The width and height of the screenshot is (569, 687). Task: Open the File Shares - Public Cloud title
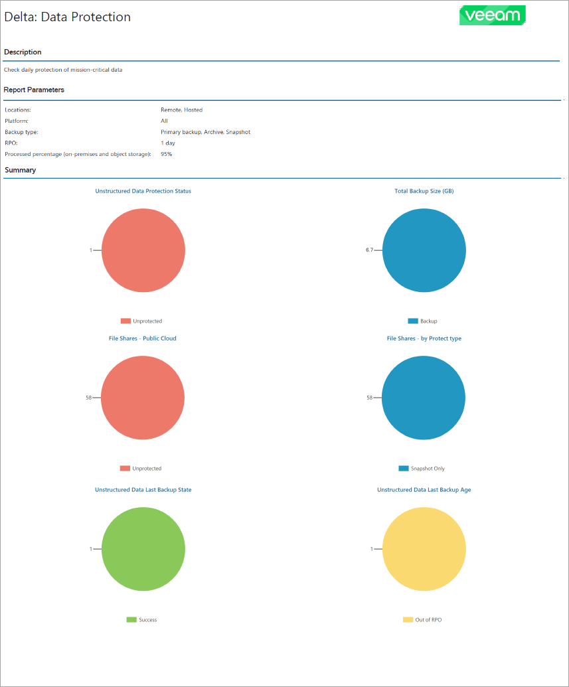[143, 339]
